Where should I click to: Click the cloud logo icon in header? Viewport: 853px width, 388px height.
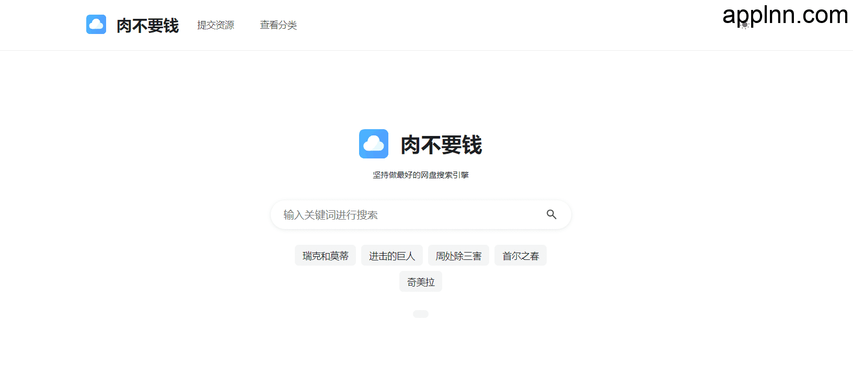[96, 25]
